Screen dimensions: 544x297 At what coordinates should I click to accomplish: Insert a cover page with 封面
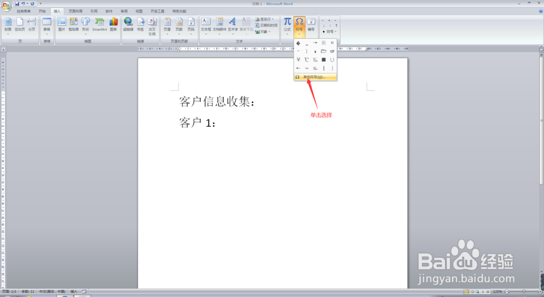(8, 26)
